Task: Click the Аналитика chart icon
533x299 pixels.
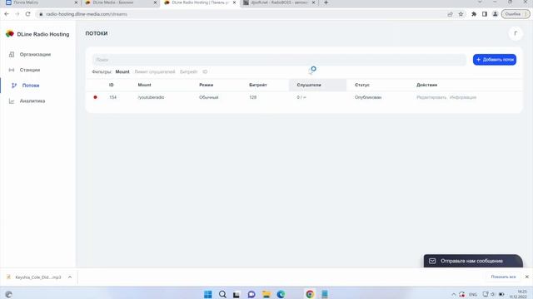Action: click(x=12, y=101)
